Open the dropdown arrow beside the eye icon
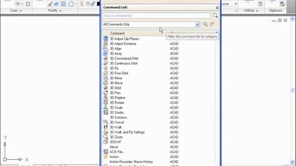 (x=22, y=4)
